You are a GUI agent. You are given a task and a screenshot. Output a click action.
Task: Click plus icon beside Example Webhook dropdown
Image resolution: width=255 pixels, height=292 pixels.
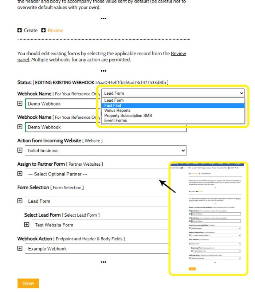click(20, 248)
